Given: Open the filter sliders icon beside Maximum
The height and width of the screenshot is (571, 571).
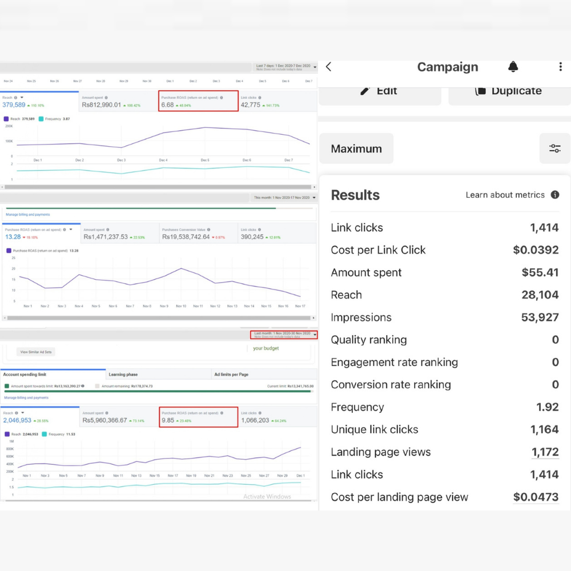Looking at the screenshot, I should tap(554, 148).
